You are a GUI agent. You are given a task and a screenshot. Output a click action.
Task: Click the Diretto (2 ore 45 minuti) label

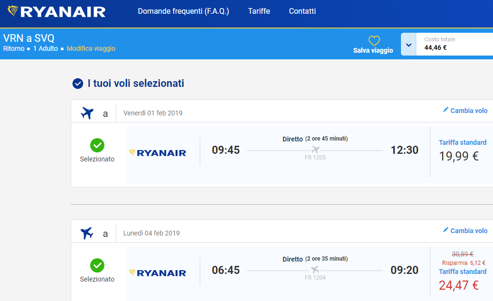[315, 139]
